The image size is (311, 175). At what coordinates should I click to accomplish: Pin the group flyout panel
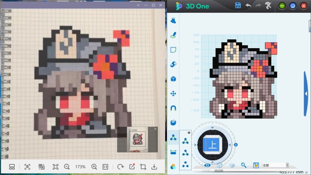click(x=189, y=132)
